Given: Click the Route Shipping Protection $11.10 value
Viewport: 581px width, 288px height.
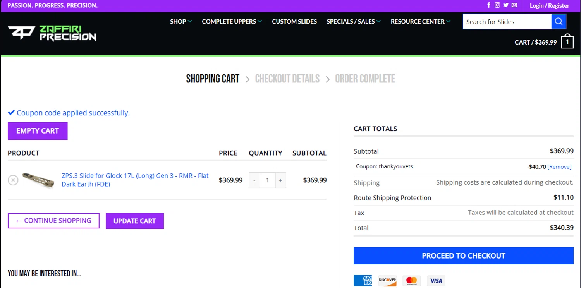Looking at the screenshot, I should pos(564,197).
